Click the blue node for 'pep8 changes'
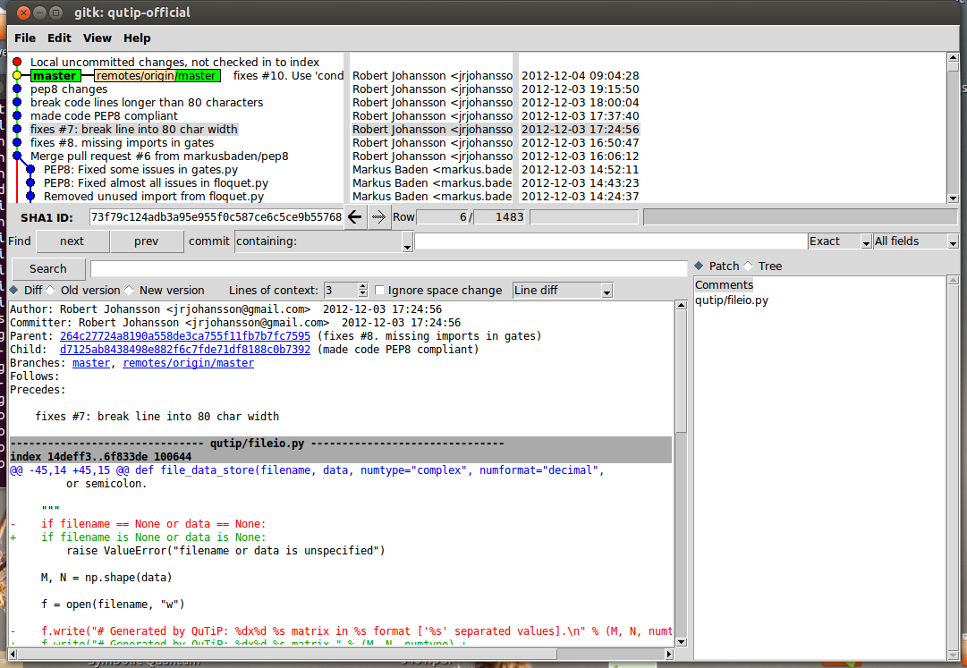This screenshot has width=967, height=668. (x=17, y=89)
